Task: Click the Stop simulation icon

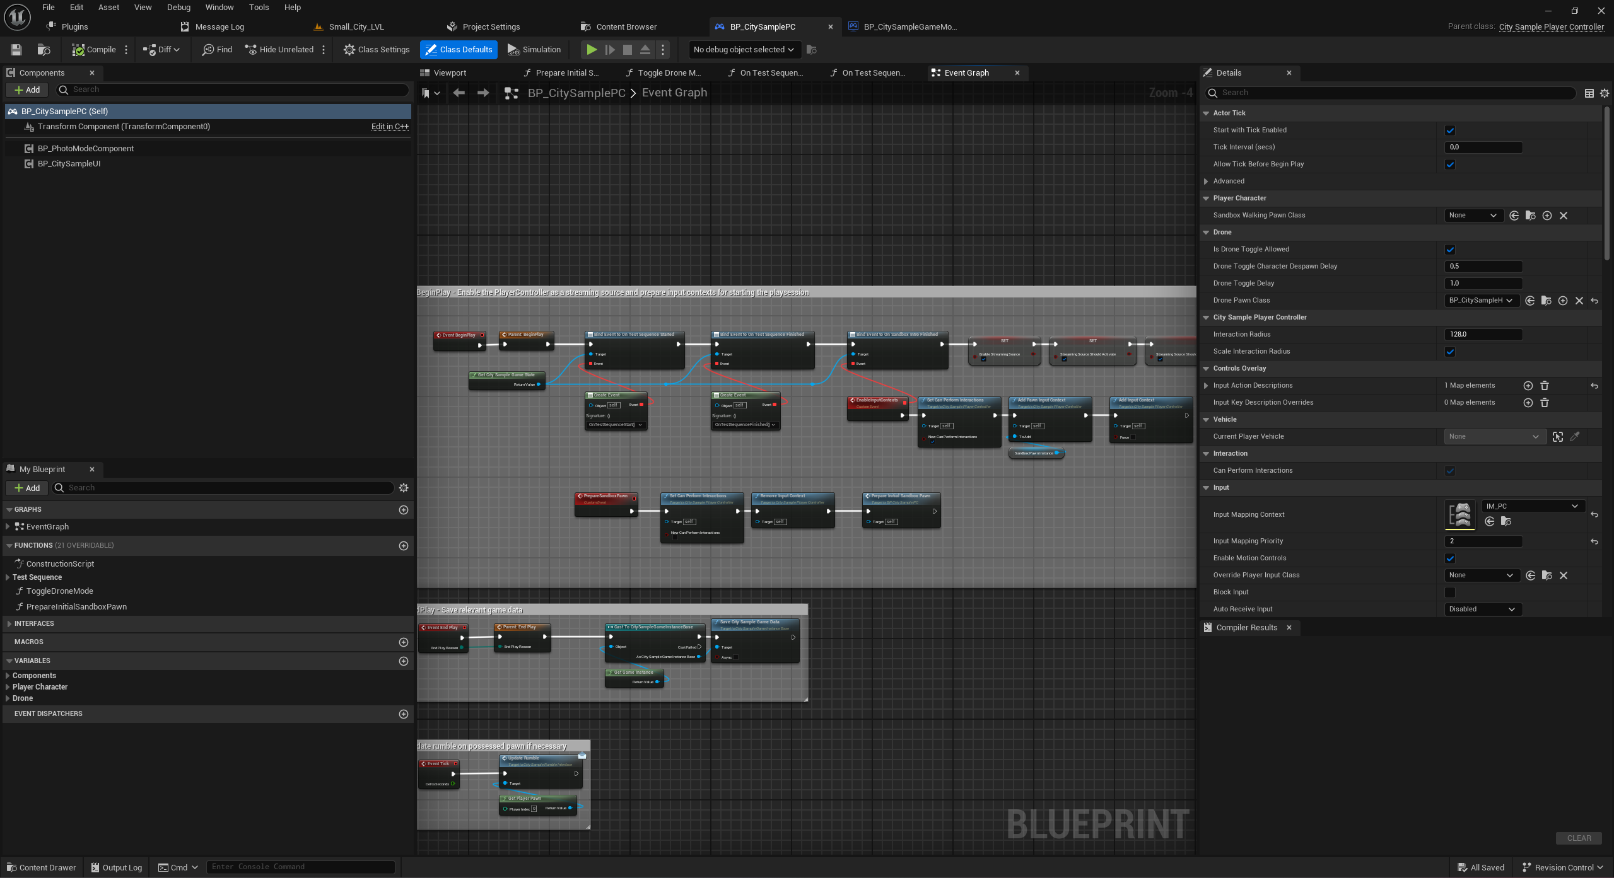Action: 628,50
